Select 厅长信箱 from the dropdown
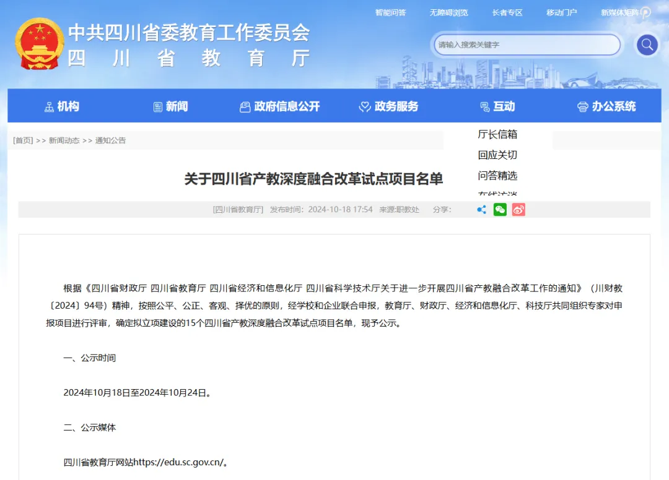The width and height of the screenshot is (669, 480). [x=497, y=134]
